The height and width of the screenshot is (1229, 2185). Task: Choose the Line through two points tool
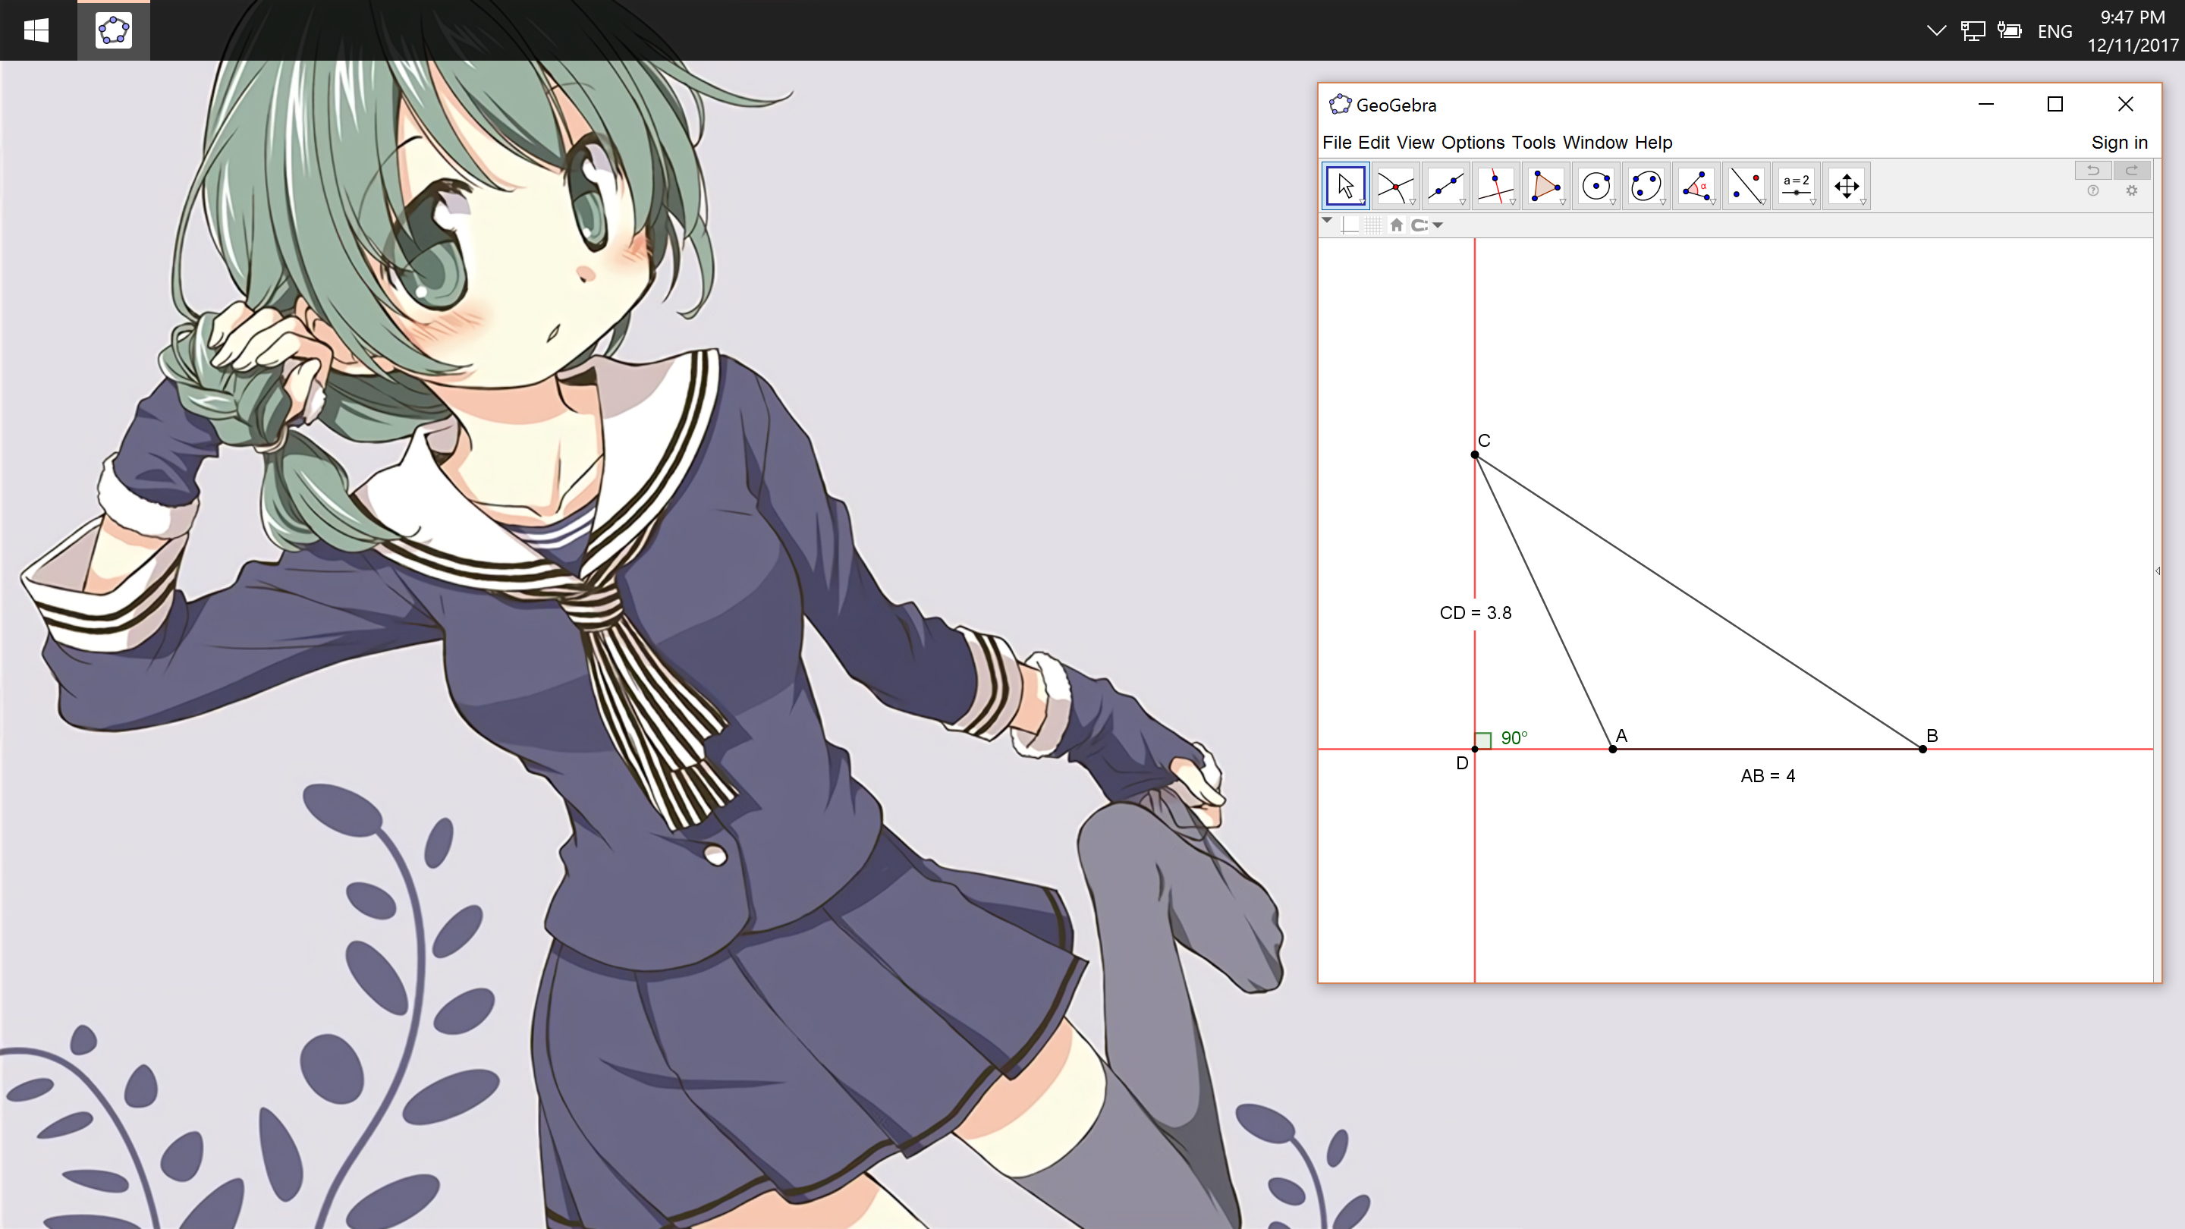click(x=1445, y=186)
